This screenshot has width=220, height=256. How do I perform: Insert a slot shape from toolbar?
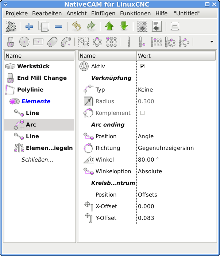point(52,42)
